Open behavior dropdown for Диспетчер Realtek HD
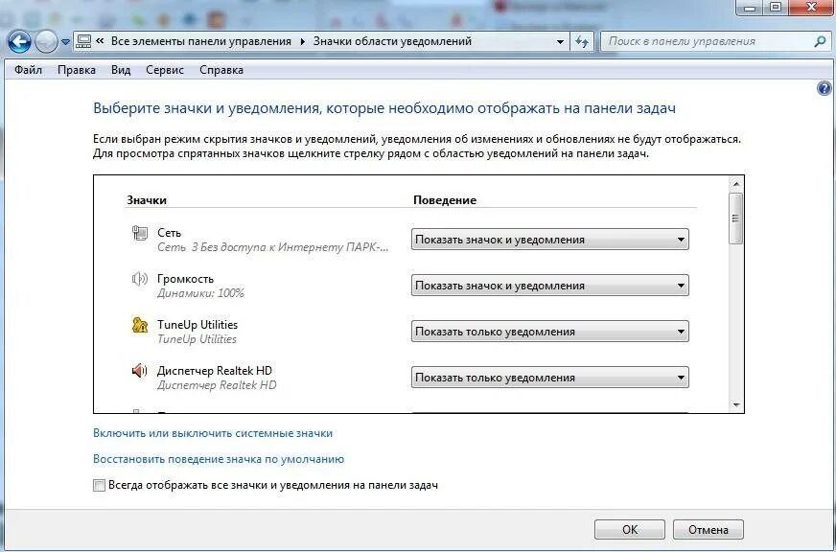 [549, 378]
